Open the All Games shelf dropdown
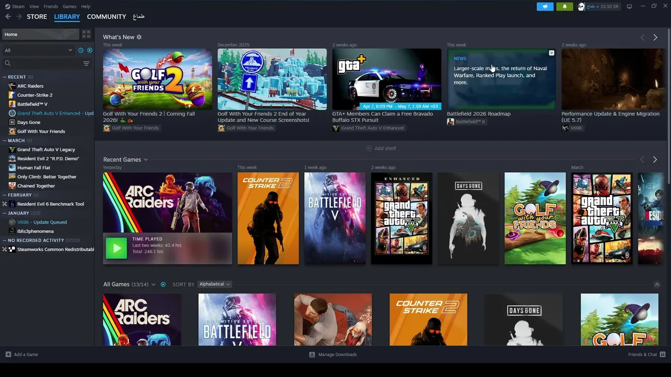Image resolution: width=671 pixels, height=377 pixels. pyautogui.click(x=154, y=284)
